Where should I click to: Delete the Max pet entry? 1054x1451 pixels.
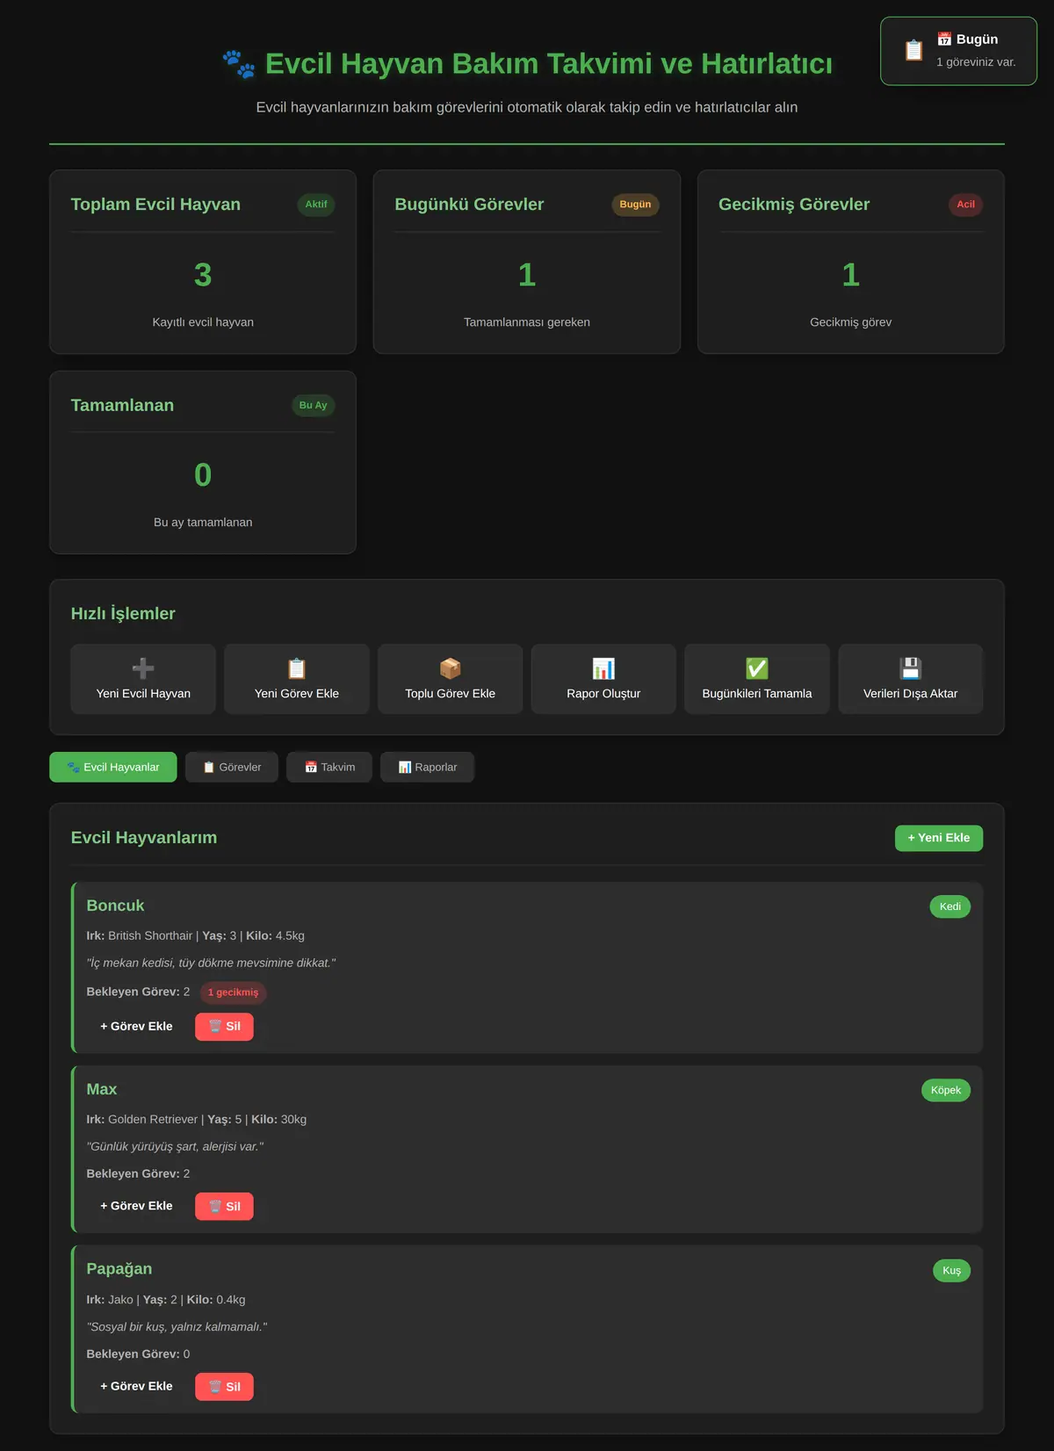(x=224, y=1206)
